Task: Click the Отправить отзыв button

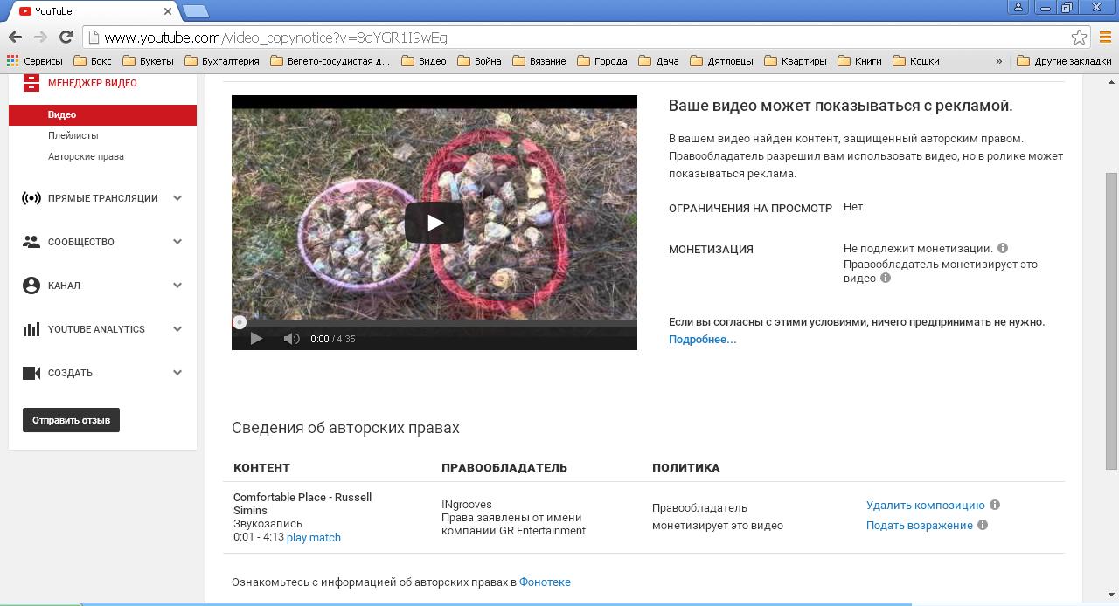Action: (71, 420)
